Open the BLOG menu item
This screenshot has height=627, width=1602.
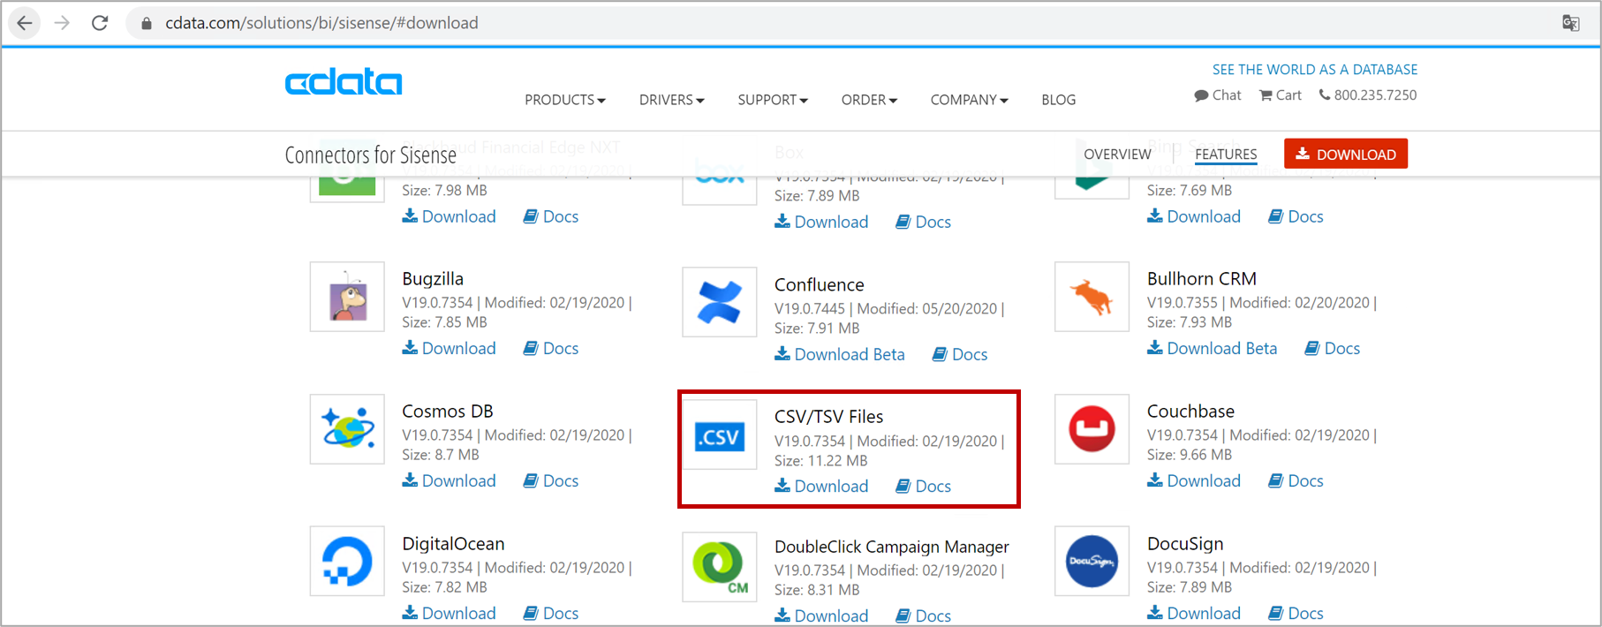click(1058, 100)
